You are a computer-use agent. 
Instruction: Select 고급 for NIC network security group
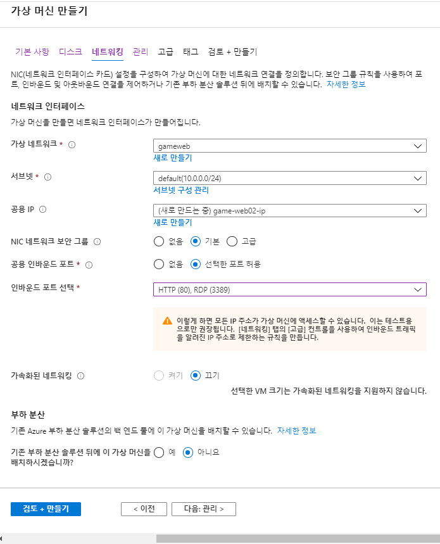click(x=232, y=241)
